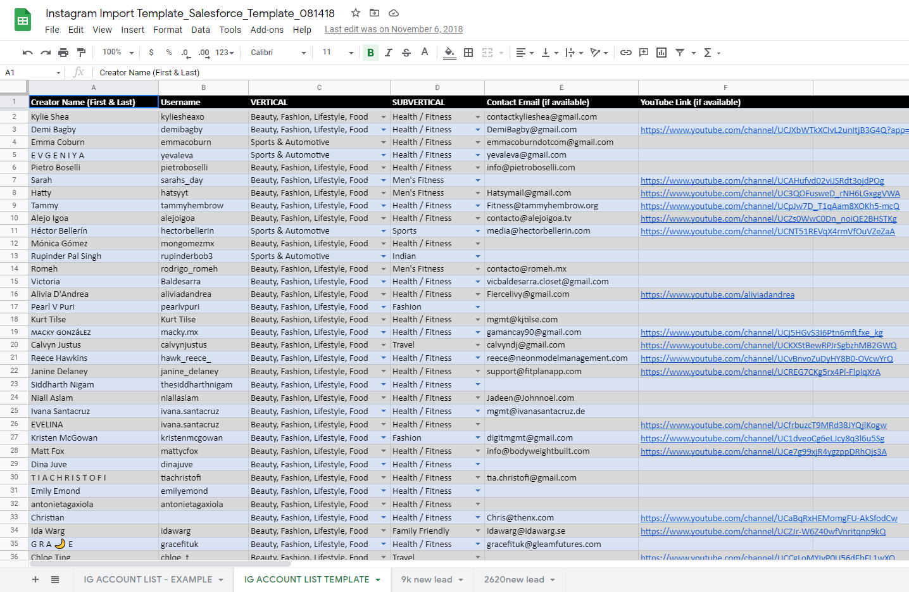Viewport: 909px width, 592px height.
Task: Increase decimal places
Action: click(204, 53)
